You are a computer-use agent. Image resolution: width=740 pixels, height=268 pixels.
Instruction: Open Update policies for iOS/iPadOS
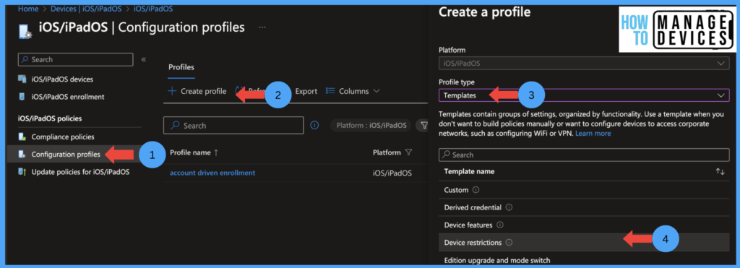coord(80,172)
